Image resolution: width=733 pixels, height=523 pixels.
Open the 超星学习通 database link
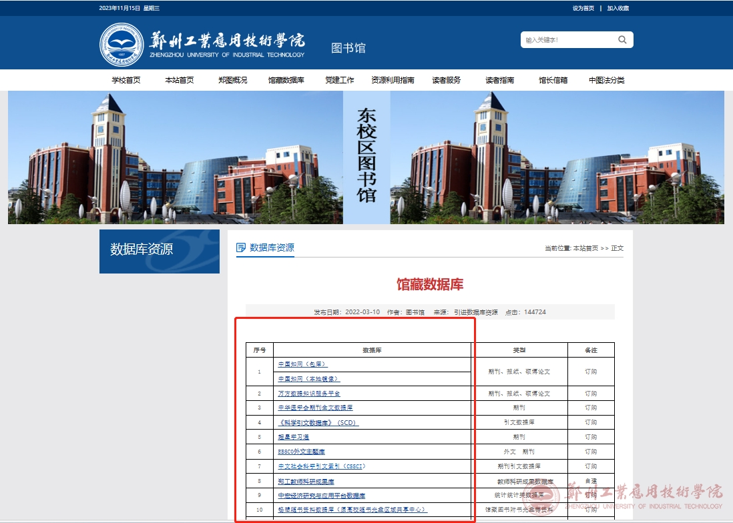pyautogui.click(x=293, y=437)
